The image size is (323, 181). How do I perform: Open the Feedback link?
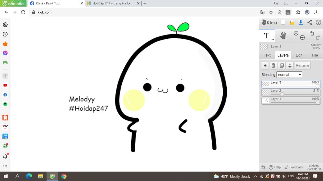[294, 167]
